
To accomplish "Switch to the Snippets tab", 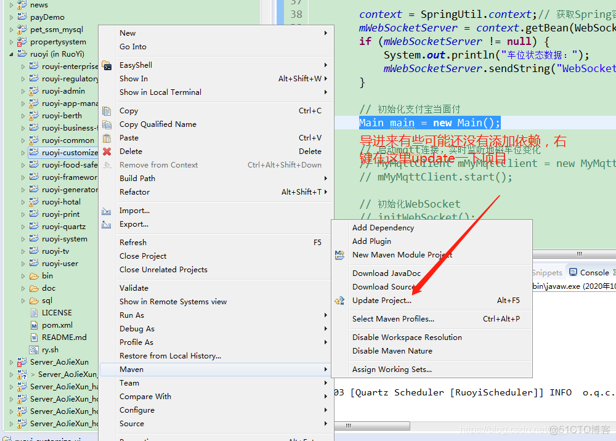I will point(547,272).
